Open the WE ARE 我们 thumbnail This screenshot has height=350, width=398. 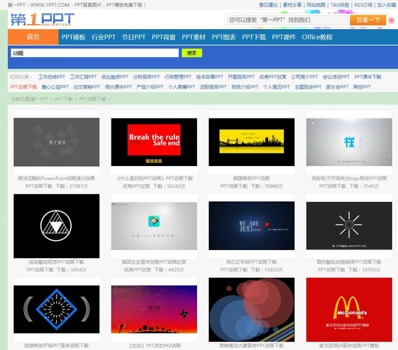251,226
